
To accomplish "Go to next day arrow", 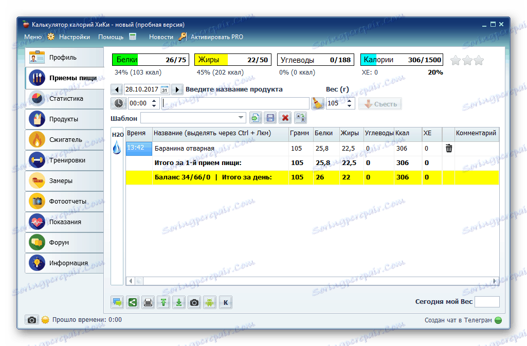I will pos(177,89).
